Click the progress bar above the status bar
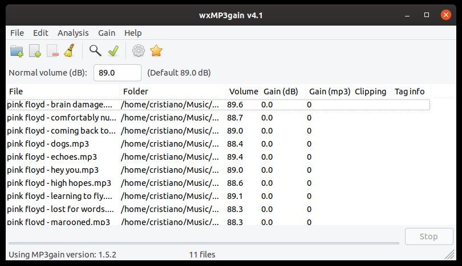Viewport: 462px width, 266px height. 204,243
